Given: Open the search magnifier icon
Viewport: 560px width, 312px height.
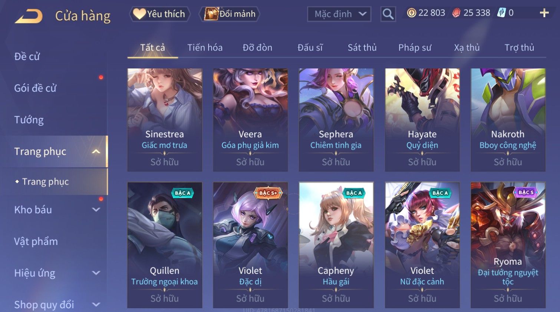Looking at the screenshot, I should pos(388,14).
